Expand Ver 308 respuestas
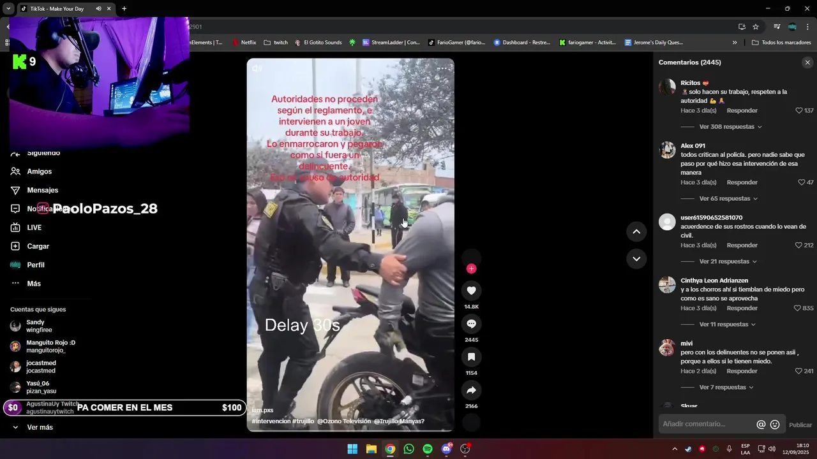This screenshot has width=817, height=459. pyautogui.click(x=730, y=127)
